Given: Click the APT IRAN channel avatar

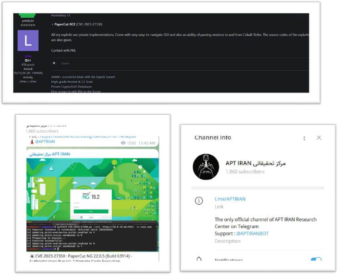Looking at the screenshot, I should point(206,167).
